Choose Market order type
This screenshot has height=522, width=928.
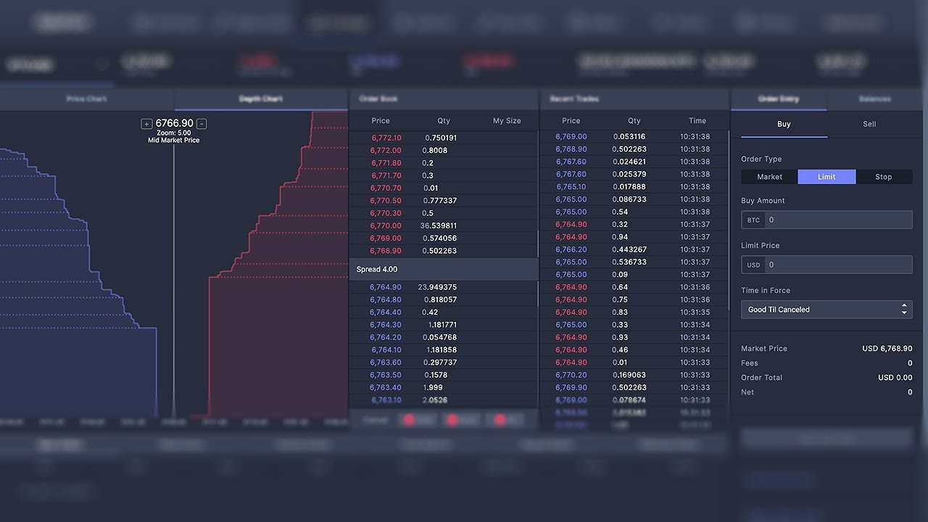(769, 177)
